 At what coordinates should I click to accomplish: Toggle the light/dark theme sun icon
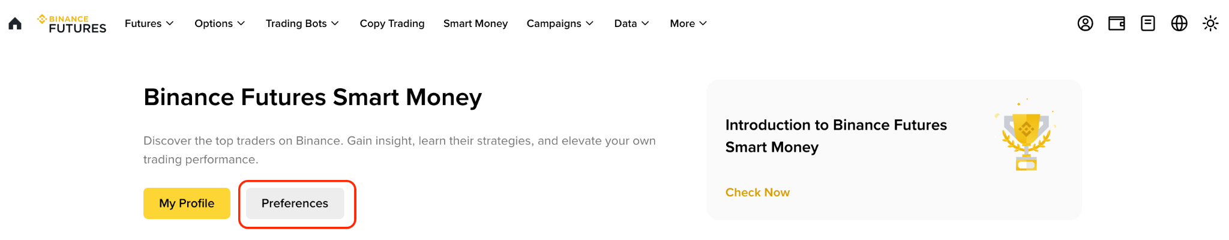click(x=1210, y=23)
